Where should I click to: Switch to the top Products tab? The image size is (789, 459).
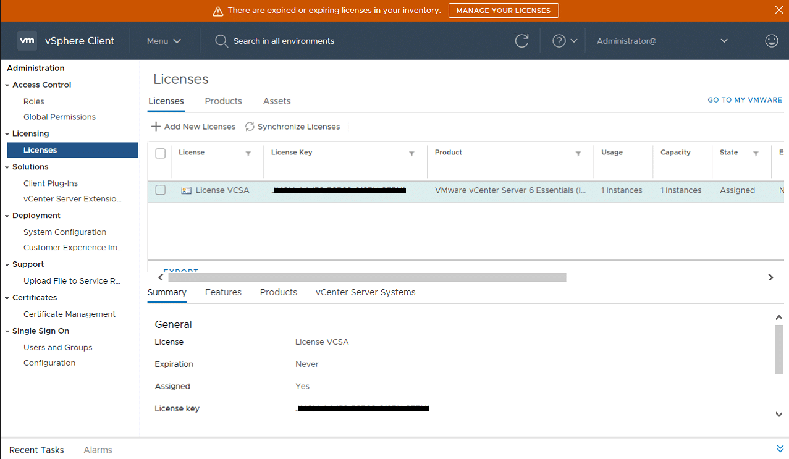point(224,101)
